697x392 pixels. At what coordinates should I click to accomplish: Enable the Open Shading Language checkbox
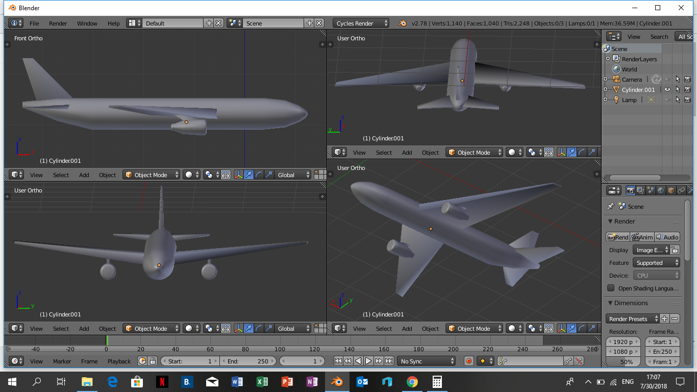611,288
